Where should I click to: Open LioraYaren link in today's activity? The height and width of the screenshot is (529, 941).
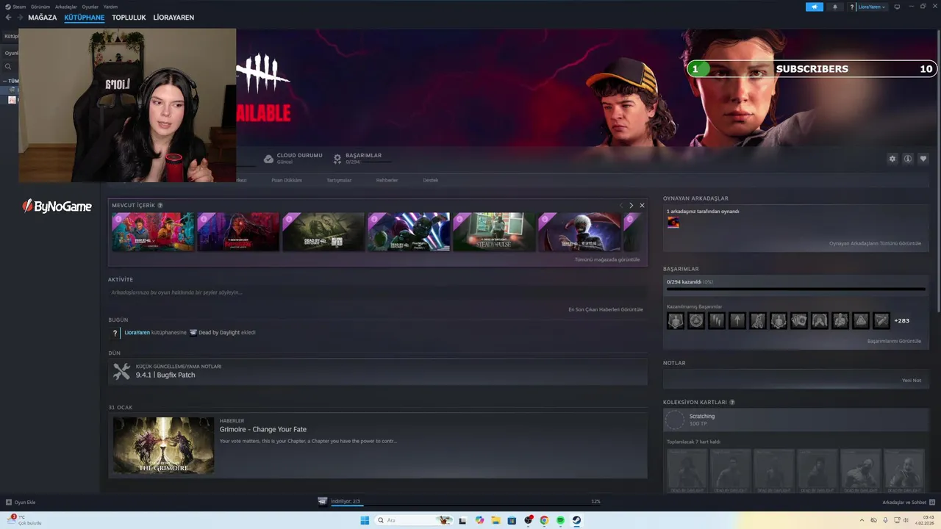[x=137, y=333]
